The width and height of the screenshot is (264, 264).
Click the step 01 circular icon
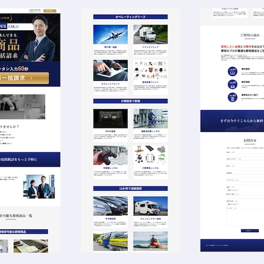(233, 71)
